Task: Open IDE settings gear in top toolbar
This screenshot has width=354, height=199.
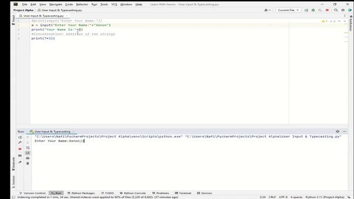Action: [x=343, y=10]
